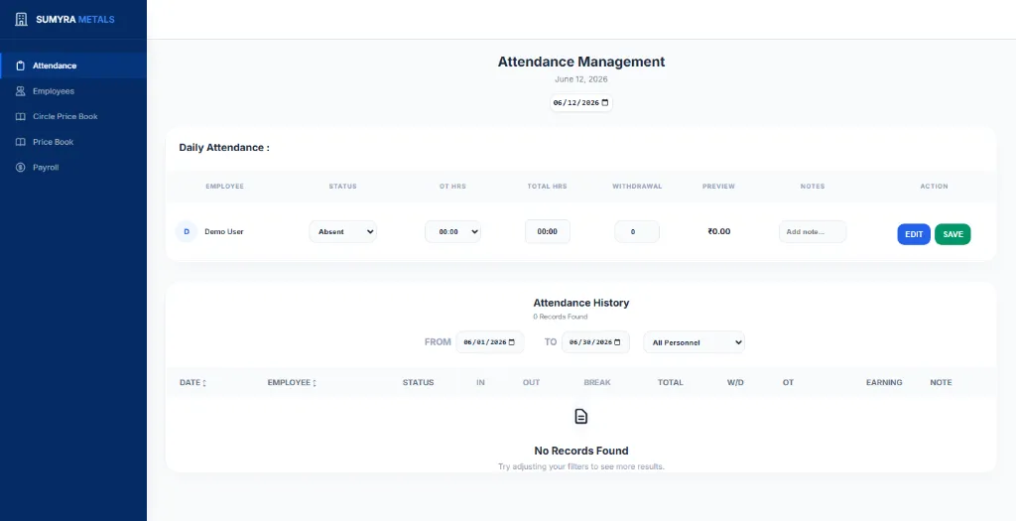Image resolution: width=1016 pixels, height=521 pixels.
Task: Sort history by the DATE column arrows
Action: pyautogui.click(x=204, y=383)
